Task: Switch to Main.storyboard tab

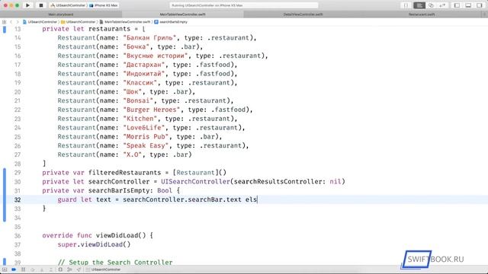Action: [x=61, y=14]
